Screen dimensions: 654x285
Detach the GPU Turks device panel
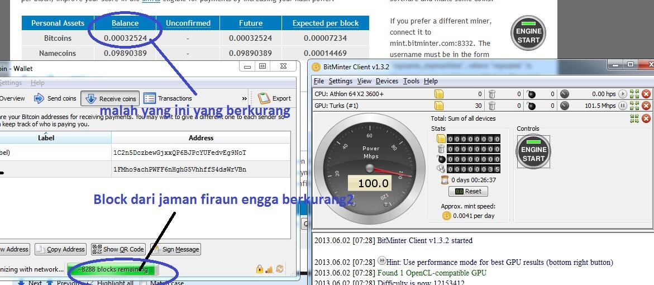634,106
